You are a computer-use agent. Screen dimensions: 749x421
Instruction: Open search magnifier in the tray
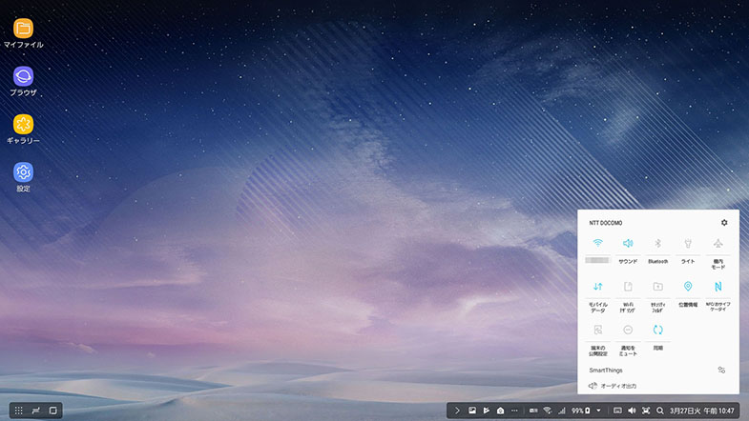click(x=660, y=411)
